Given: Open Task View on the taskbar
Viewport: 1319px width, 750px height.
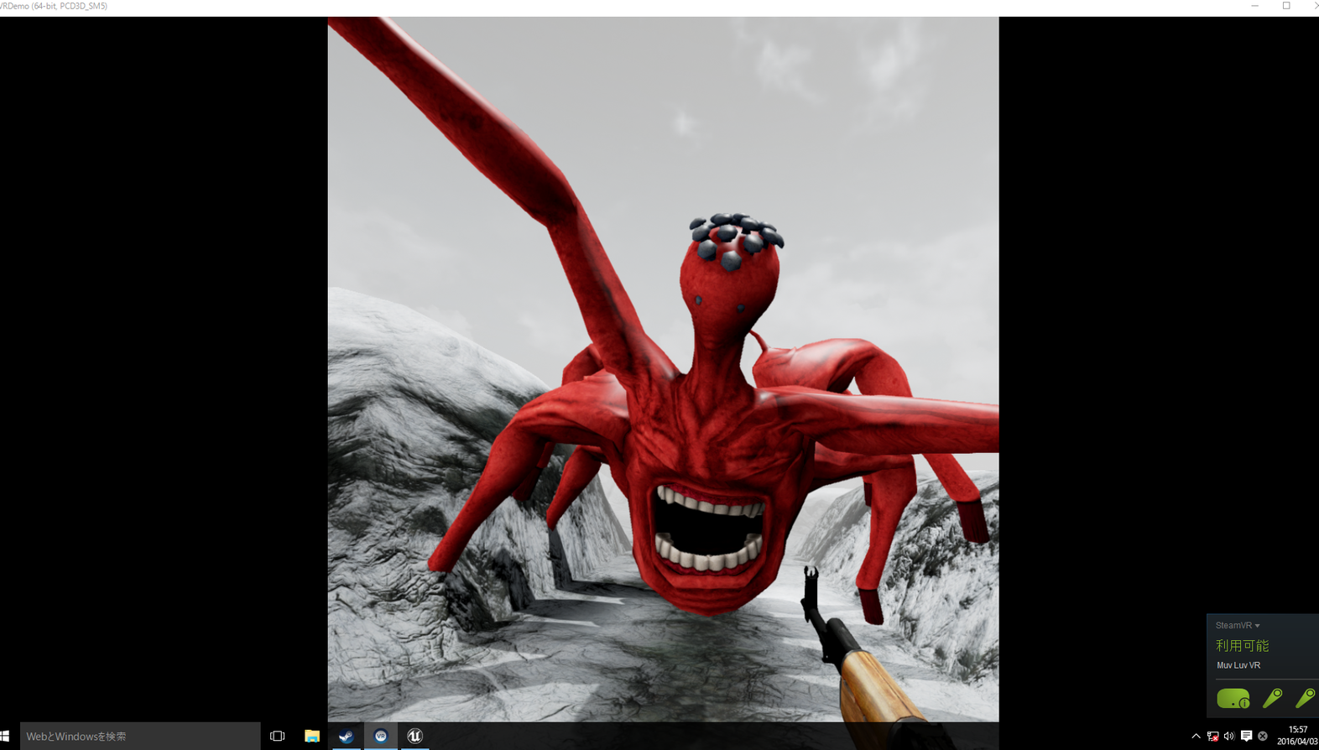Looking at the screenshot, I should pos(278,736).
